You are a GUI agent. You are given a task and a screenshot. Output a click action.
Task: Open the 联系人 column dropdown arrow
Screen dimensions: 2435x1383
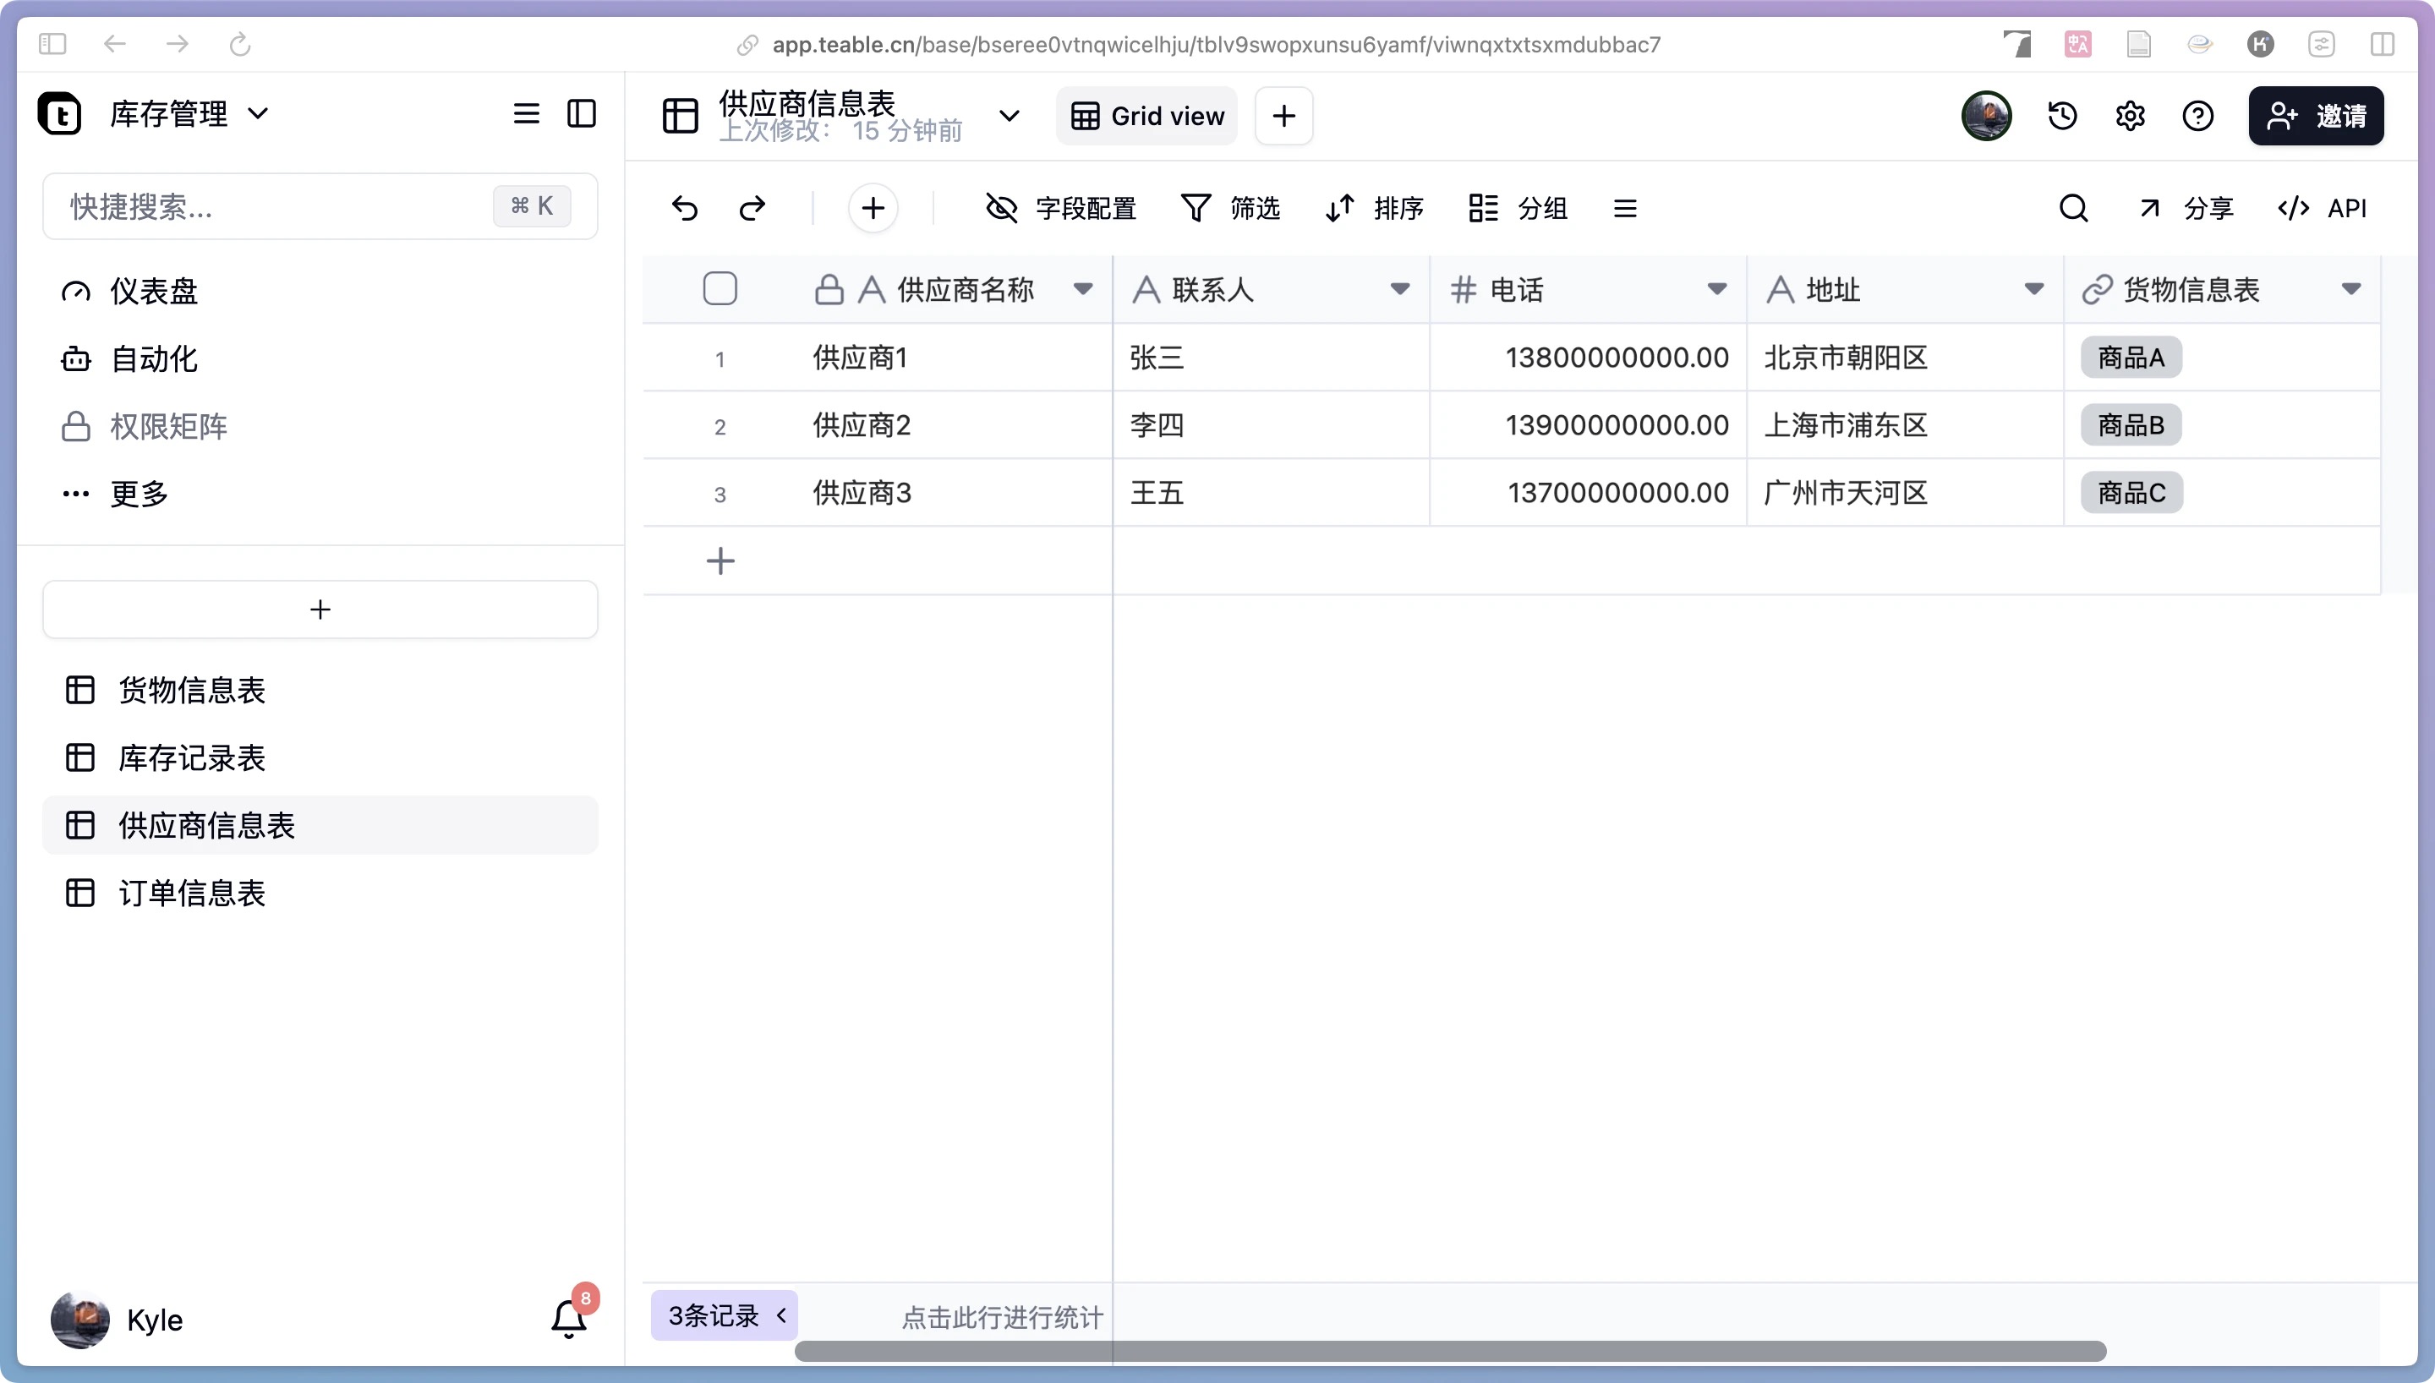click(1399, 289)
